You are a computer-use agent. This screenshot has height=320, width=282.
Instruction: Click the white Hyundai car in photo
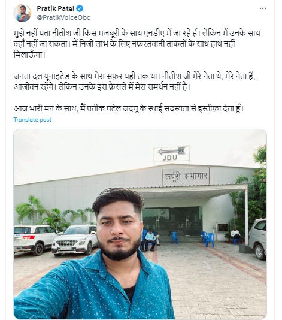click(75, 240)
